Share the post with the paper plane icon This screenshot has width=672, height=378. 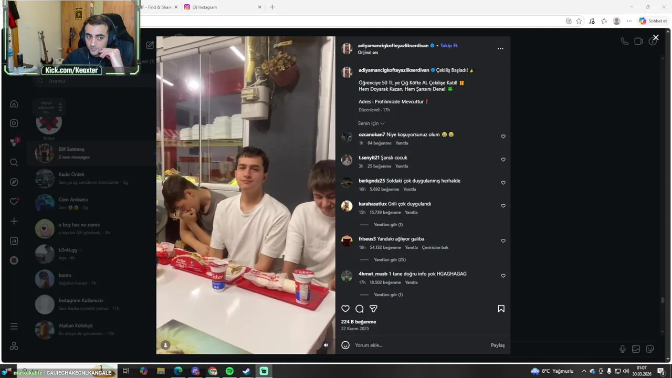tap(373, 309)
